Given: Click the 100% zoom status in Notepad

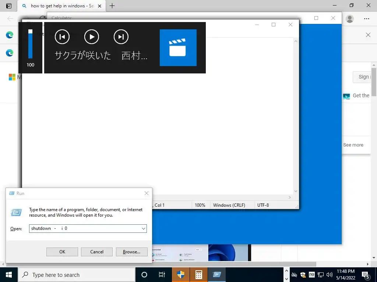Looking at the screenshot, I should (x=200, y=205).
